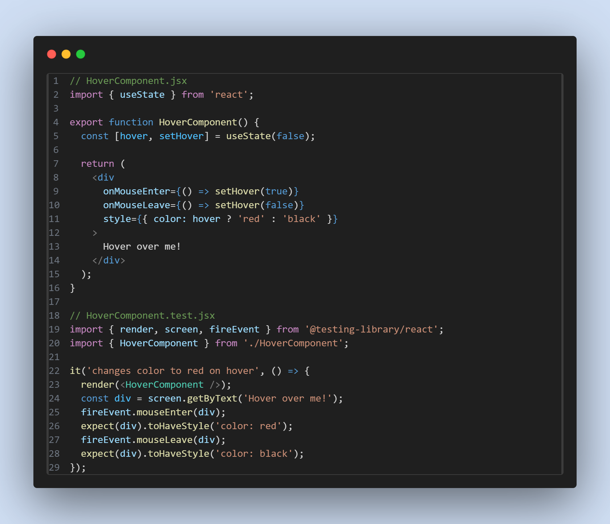Click the './HoverComponent' import path
The image size is (610, 524).
tap(293, 343)
